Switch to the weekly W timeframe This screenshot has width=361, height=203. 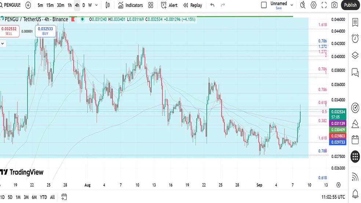pyautogui.click(x=90, y=5)
